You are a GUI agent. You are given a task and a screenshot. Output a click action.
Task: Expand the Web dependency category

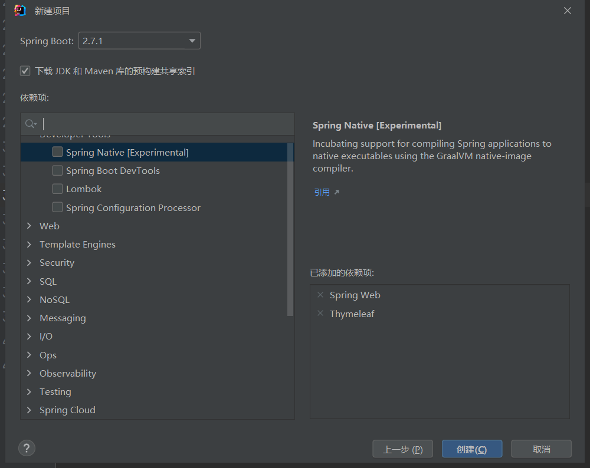(29, 226)
